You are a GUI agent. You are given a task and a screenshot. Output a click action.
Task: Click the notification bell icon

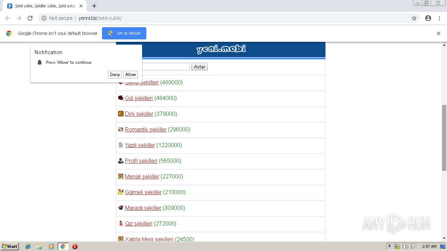[x=39, y=62]
